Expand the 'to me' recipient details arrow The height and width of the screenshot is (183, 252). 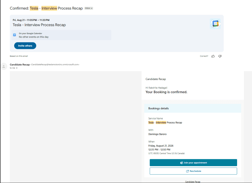click(x=17, y=68)
